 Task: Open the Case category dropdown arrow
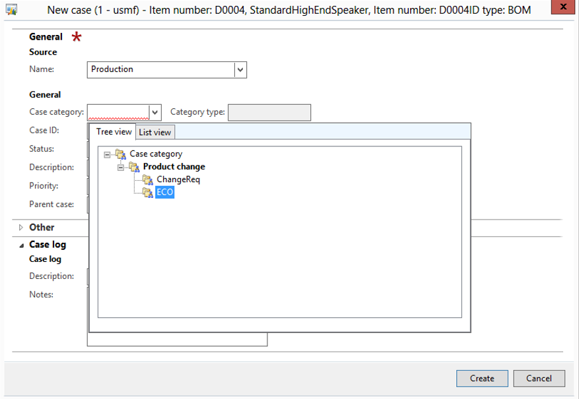(155, 112)
